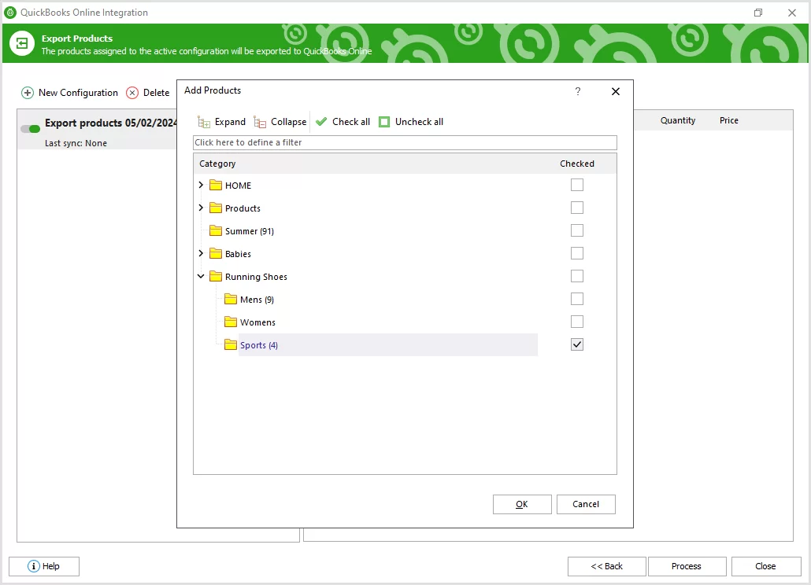Toggle the Export products 05/02/2024 switch
The width and height of the screenshot is (811, 585).
[x=29, y=129]
